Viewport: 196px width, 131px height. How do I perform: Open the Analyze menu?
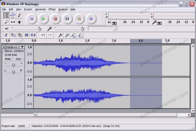[x=63, y=9]
